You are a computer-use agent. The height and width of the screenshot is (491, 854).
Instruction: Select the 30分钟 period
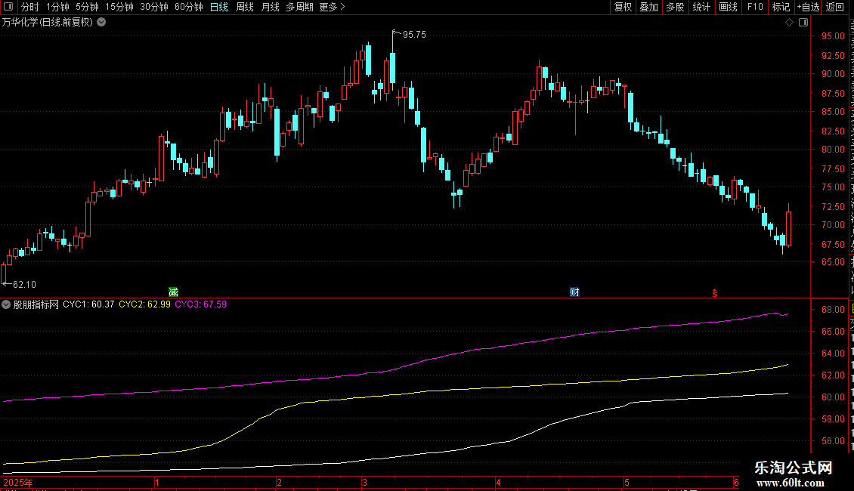154,7
